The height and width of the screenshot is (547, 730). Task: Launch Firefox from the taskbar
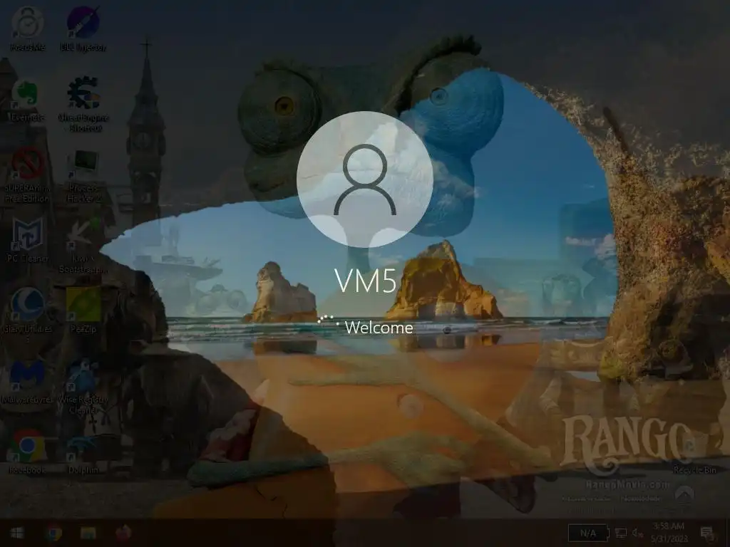pyautogui.click(x=123, y=533)
